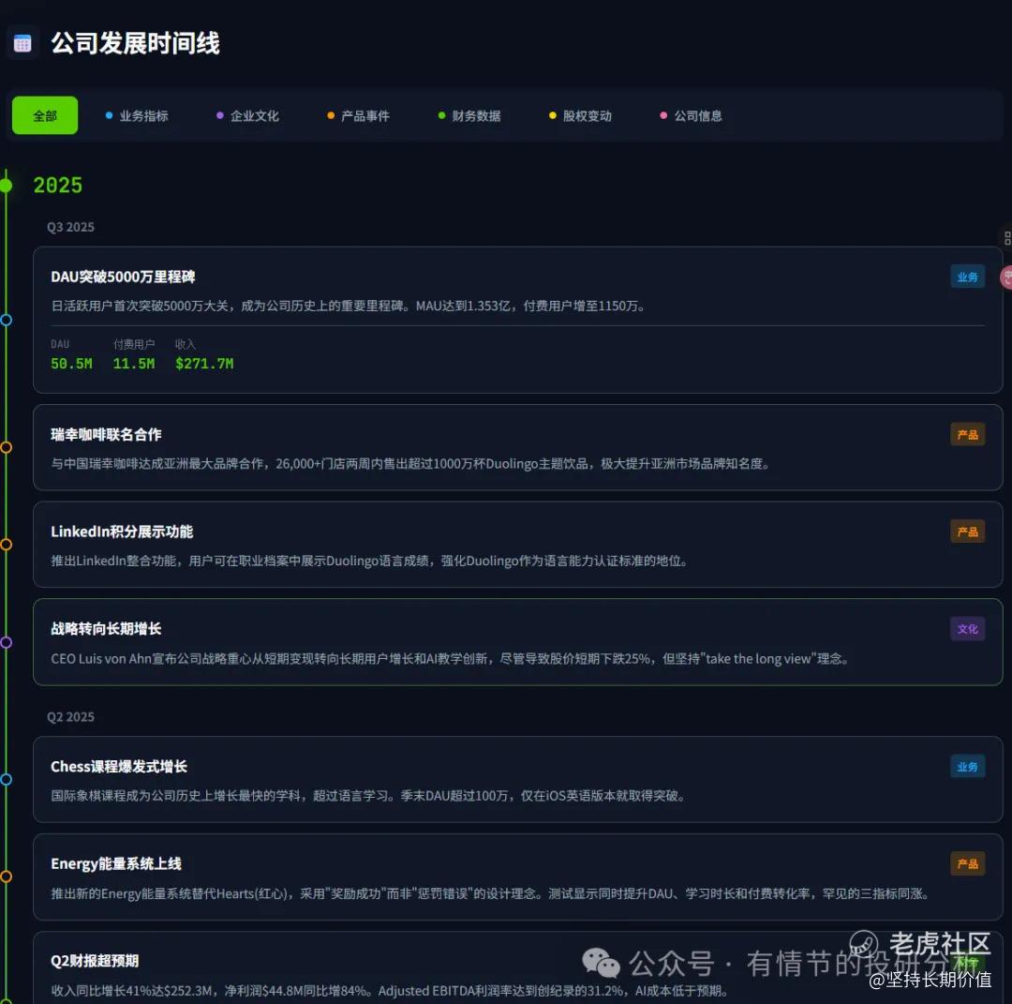Viewport: 1012px width, 1004px height.
Task: Filter timeline by 业务指标
Action: tap(137, 115)
